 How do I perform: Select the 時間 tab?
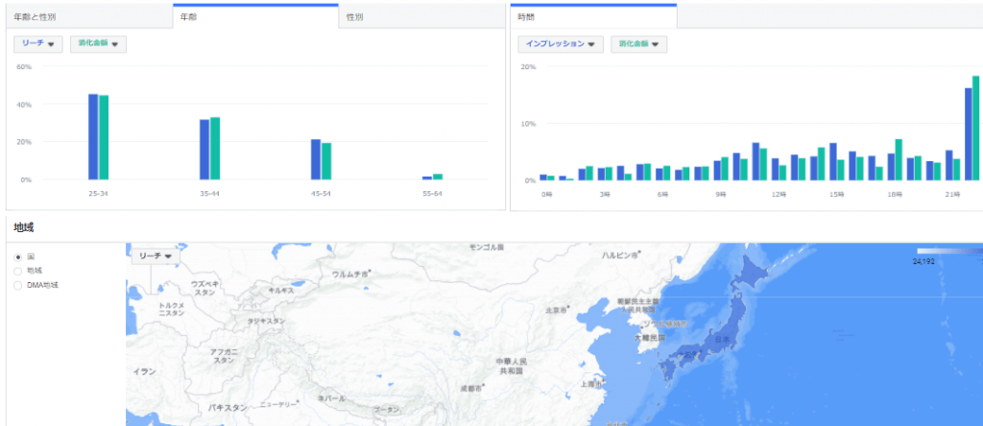pos(526,17)
